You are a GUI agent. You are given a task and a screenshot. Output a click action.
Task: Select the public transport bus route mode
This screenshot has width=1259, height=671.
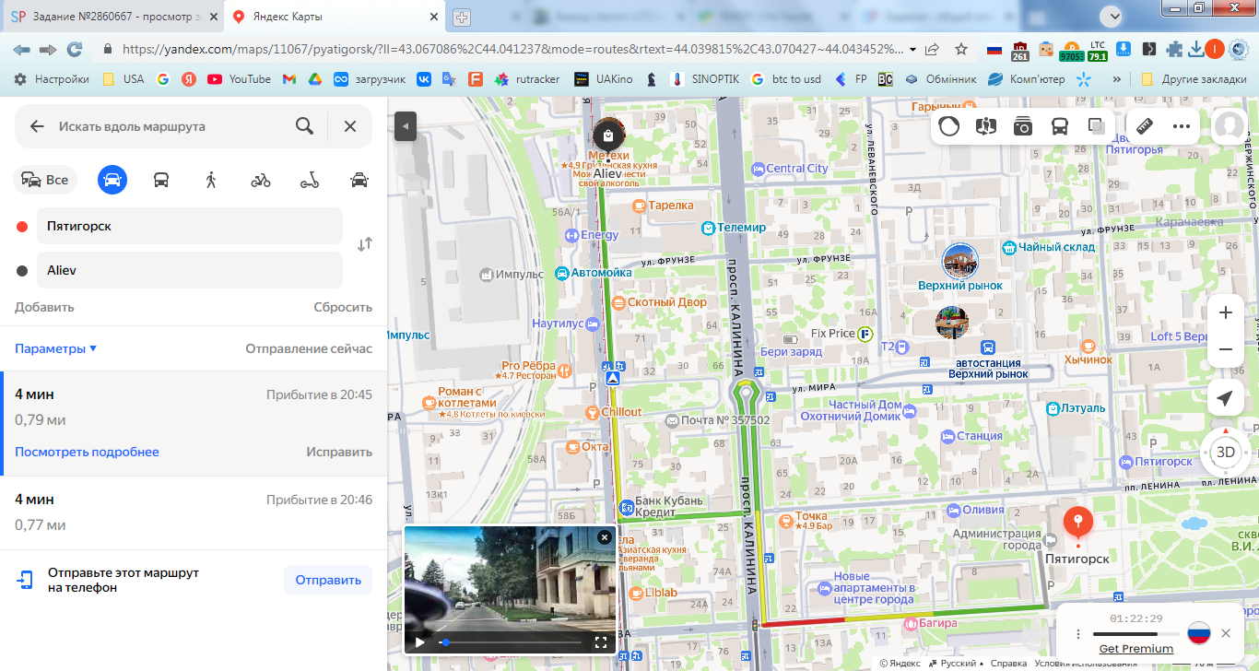point(161,180)
